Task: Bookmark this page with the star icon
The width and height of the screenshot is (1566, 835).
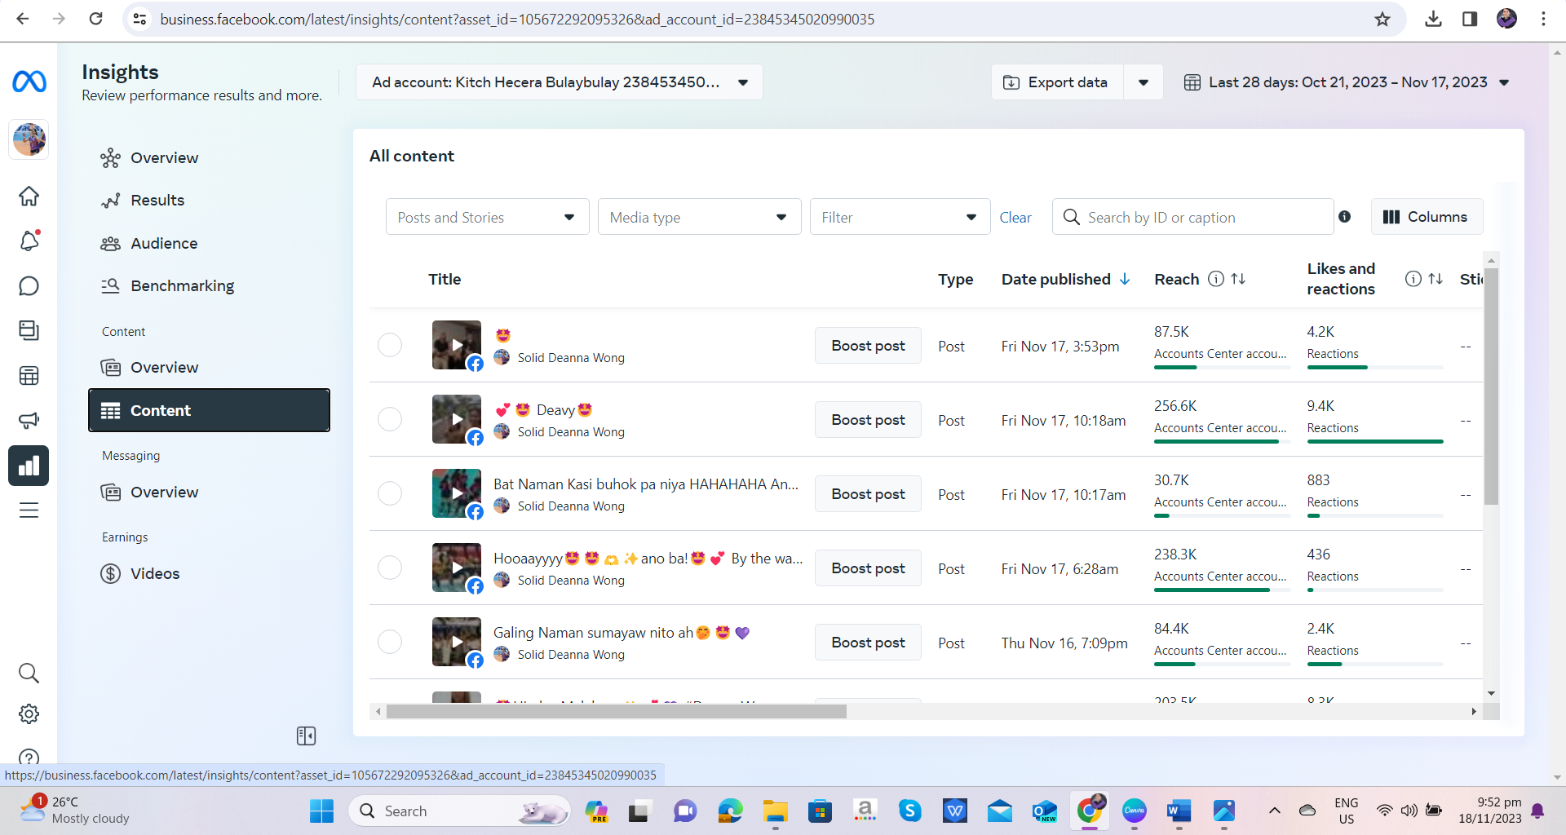Action: (1382, 19)
